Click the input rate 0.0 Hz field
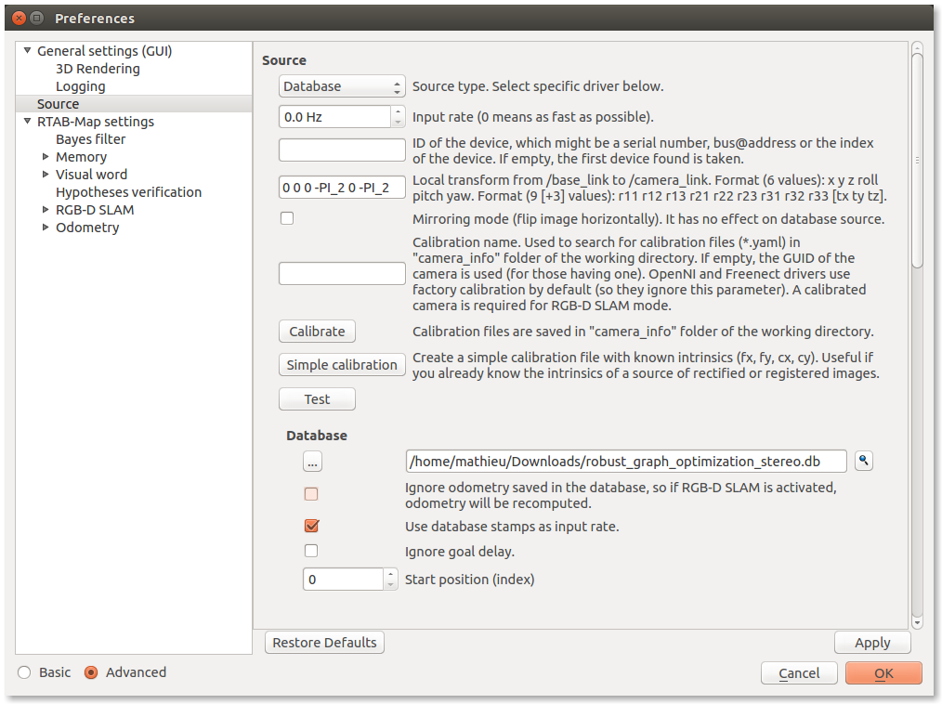 [334, 116]
